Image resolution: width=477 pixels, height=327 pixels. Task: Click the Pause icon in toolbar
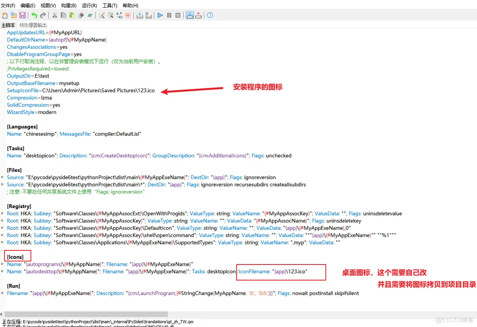[169, 15]
